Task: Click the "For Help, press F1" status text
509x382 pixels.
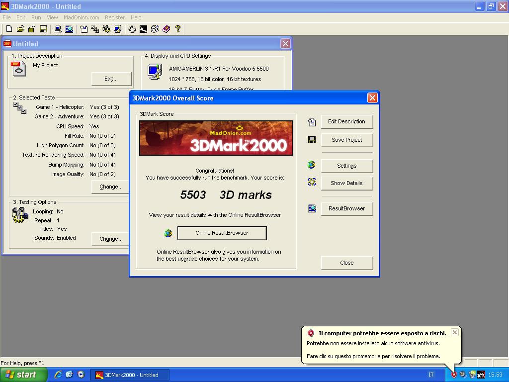Action: pyautogui.click(x=22, y=363)
